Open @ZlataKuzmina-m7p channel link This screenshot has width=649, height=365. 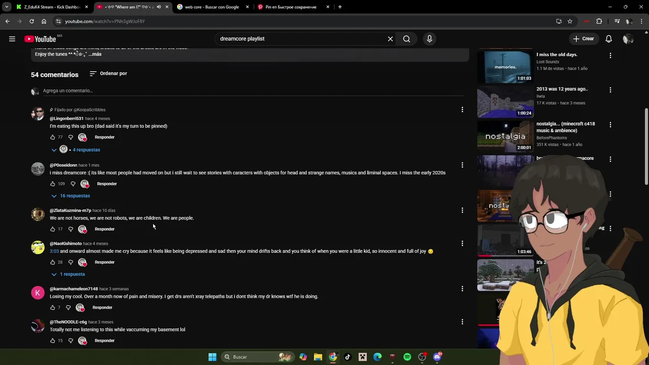point(70,210)
